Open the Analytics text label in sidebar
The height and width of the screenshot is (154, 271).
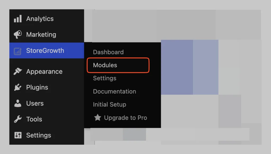(x=40, y=19)
